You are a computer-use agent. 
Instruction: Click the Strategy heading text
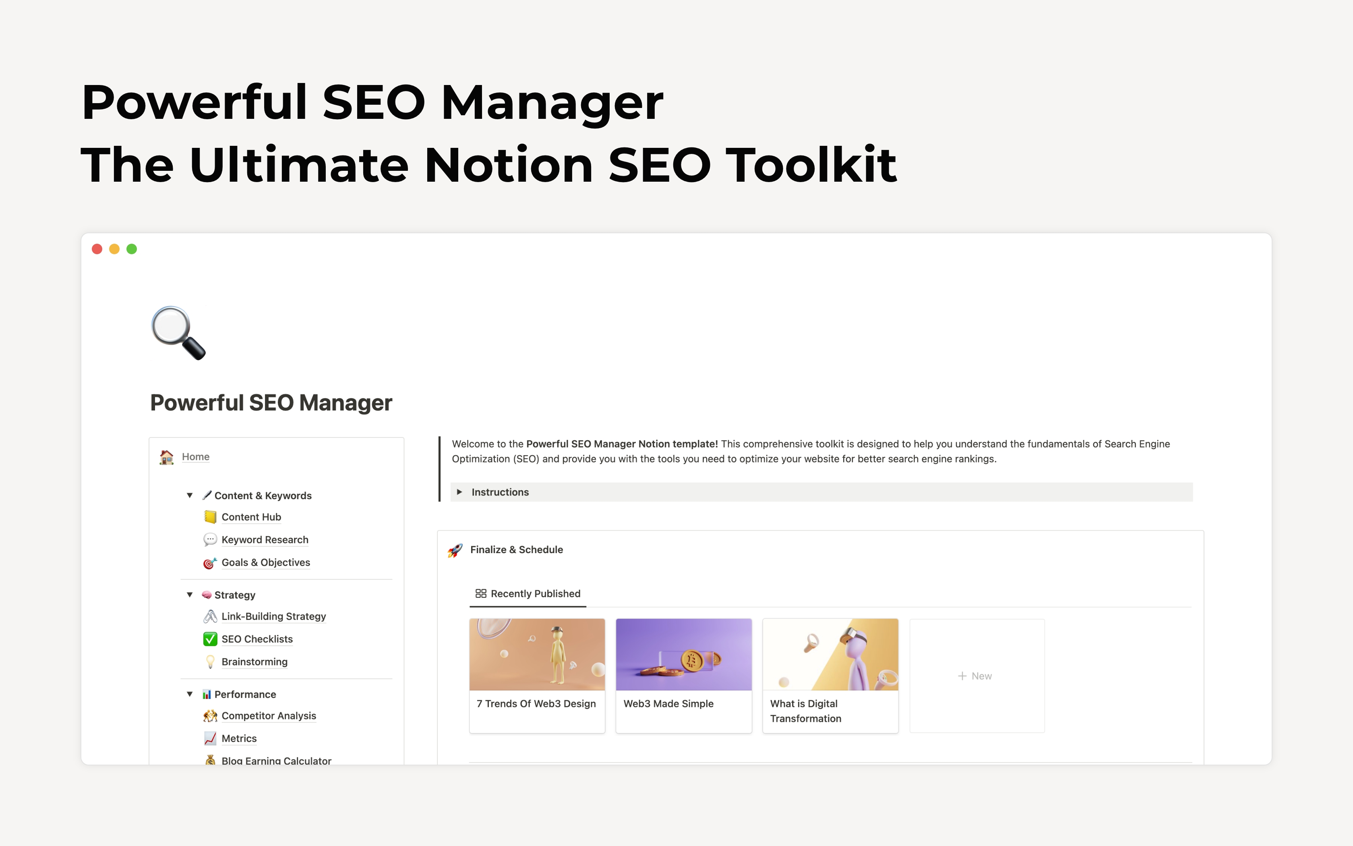235,595
